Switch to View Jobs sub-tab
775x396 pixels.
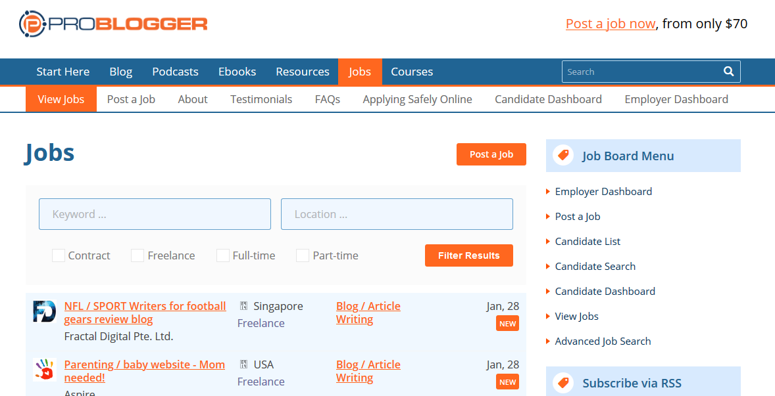[x=61, y=99]
